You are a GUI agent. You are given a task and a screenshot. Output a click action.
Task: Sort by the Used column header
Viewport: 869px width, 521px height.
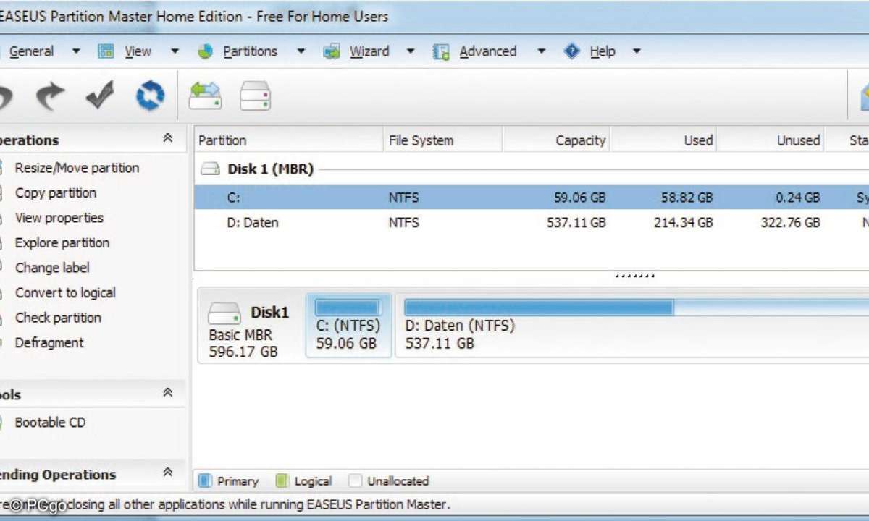pos(663,140)
